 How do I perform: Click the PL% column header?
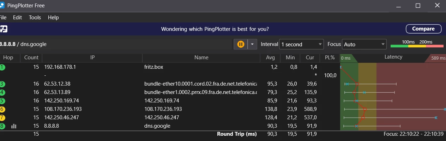(x=329, y=58)
